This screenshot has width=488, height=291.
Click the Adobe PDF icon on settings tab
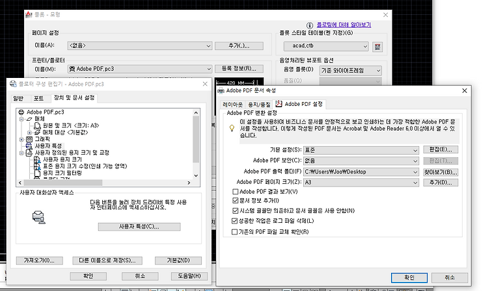(x=278, y=104)
